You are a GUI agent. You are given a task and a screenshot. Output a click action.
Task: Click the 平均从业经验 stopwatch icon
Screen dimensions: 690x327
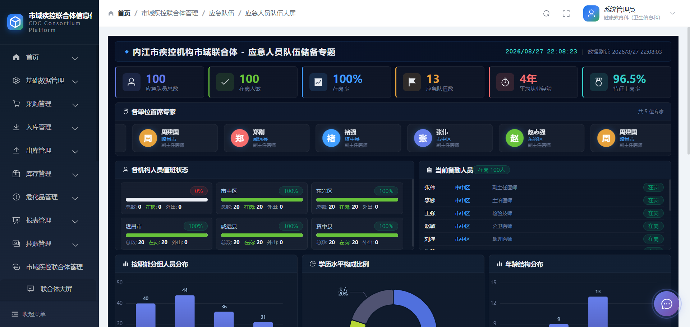coord(505,82)
